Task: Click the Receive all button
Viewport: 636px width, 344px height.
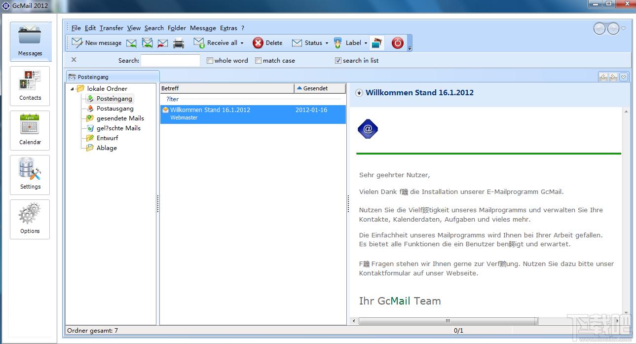Action: pyautogui.click(x=215, y=43)
